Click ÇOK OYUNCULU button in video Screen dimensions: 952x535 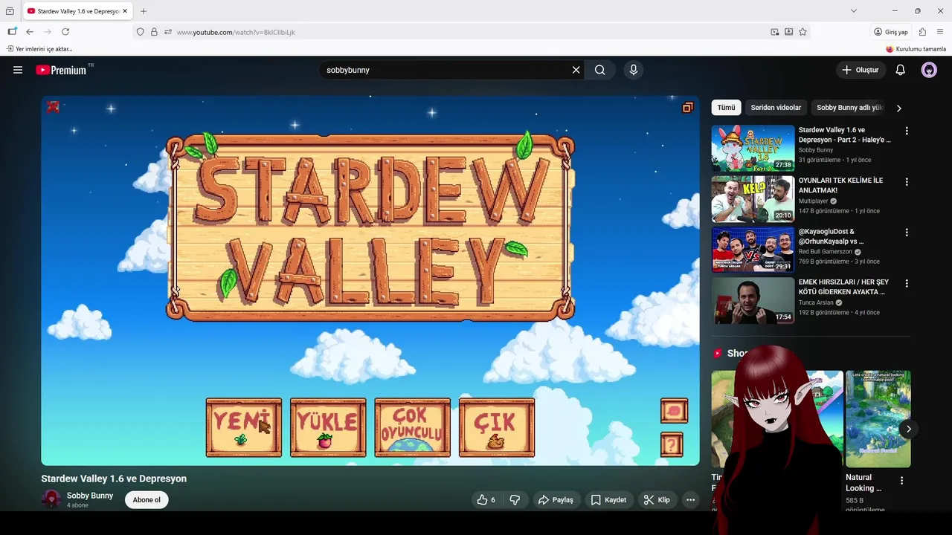click(413, 427)
